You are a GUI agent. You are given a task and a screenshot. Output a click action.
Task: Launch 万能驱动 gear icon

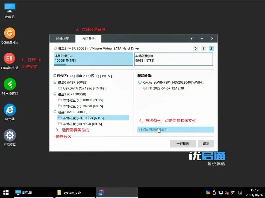click(x=10, y=138)
